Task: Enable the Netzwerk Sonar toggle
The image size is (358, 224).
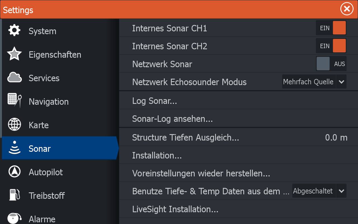Action: 331,64
